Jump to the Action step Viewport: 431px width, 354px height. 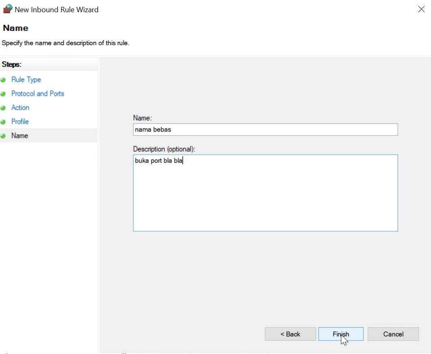(x=20, y=108)
